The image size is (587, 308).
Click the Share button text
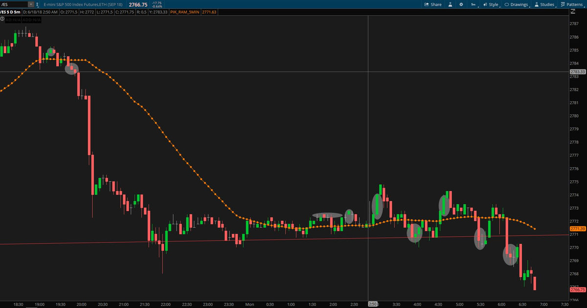pos(436,4)
